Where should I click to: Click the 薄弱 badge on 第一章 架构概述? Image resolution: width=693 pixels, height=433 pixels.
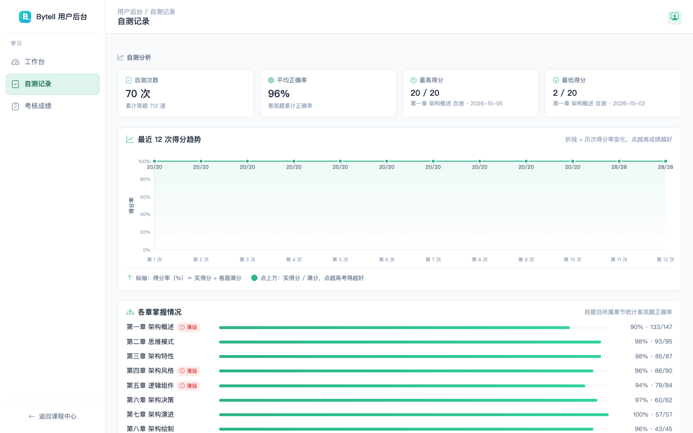[x=188, y=327]
